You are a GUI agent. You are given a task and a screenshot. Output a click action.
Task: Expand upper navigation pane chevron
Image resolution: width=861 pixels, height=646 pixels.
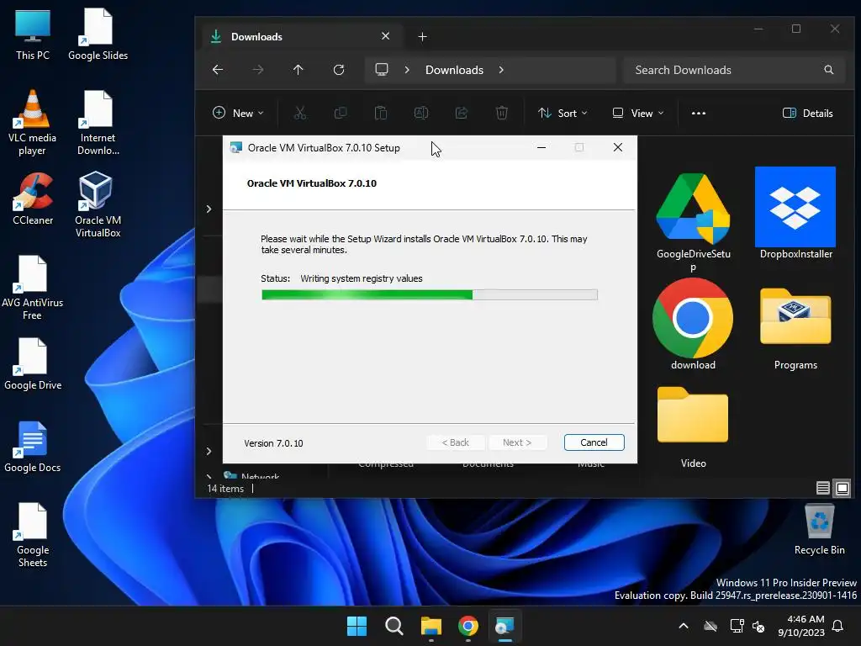tap(209, 209)
